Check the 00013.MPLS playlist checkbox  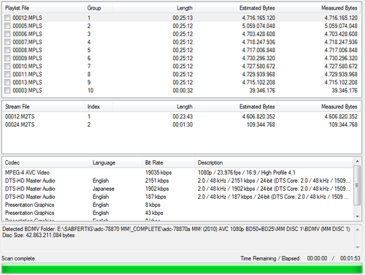7,82
